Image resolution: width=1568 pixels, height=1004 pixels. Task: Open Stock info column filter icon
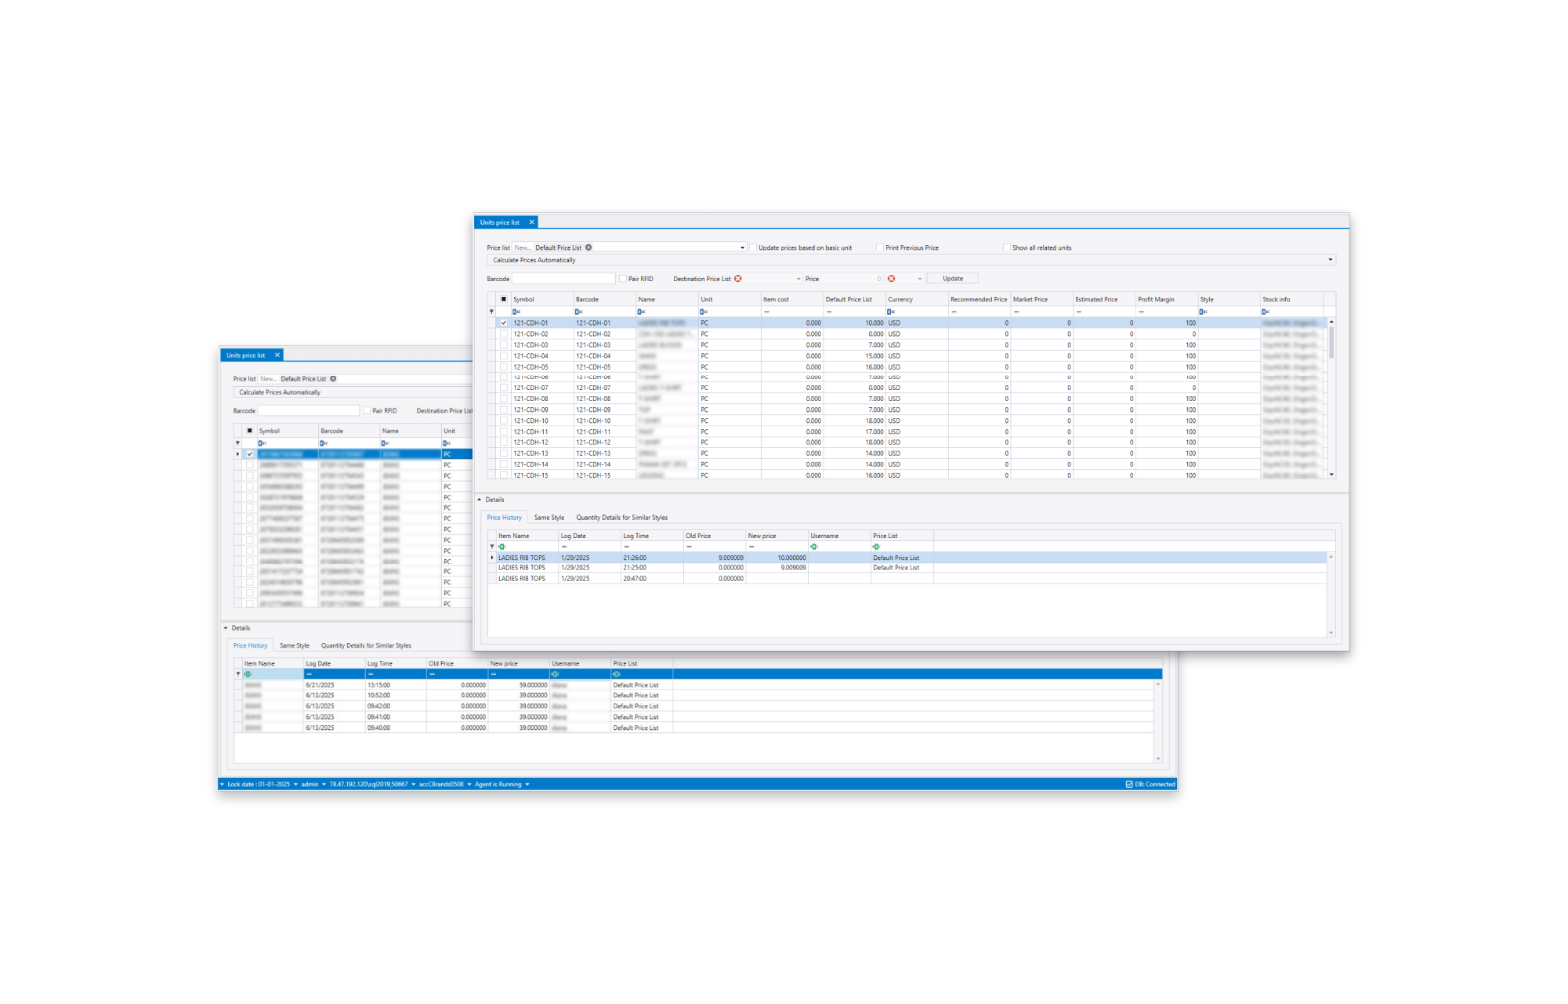click(x=1266, y=312)
